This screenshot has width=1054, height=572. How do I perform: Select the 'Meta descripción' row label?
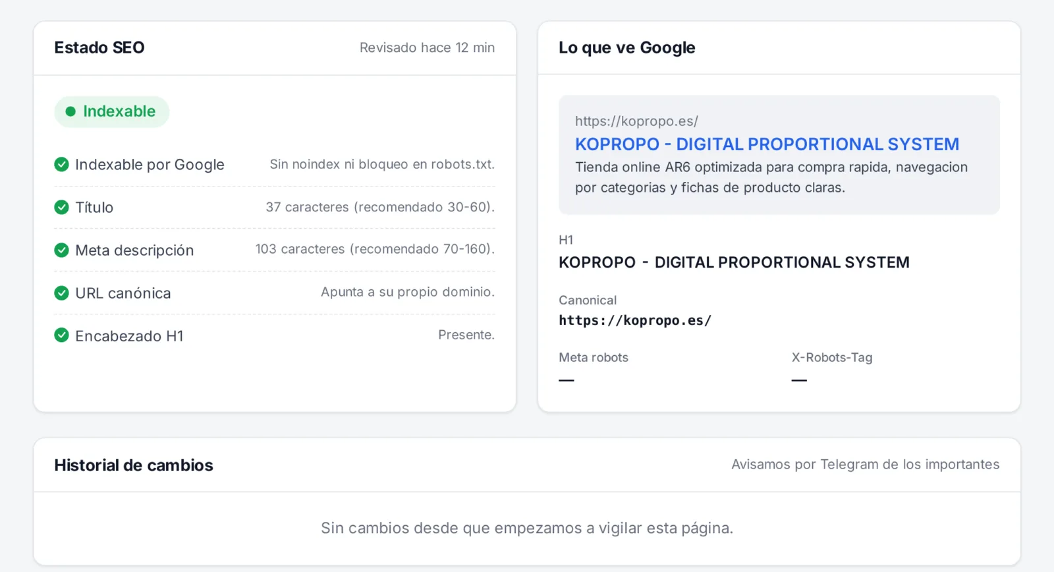click(x=134, y=250)
